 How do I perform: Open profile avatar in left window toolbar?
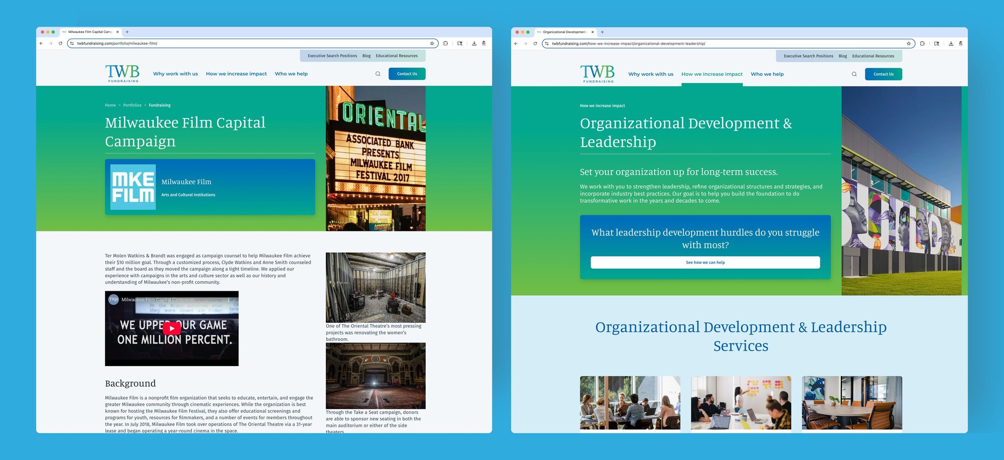click(484, 43)
